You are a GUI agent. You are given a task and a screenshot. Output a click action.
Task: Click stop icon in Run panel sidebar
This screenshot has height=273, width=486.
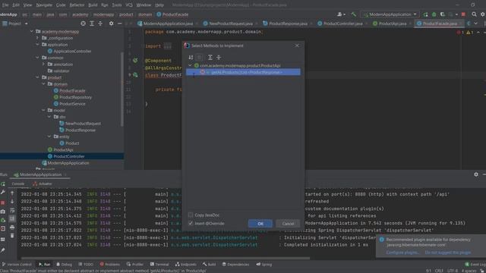point(3,202)
